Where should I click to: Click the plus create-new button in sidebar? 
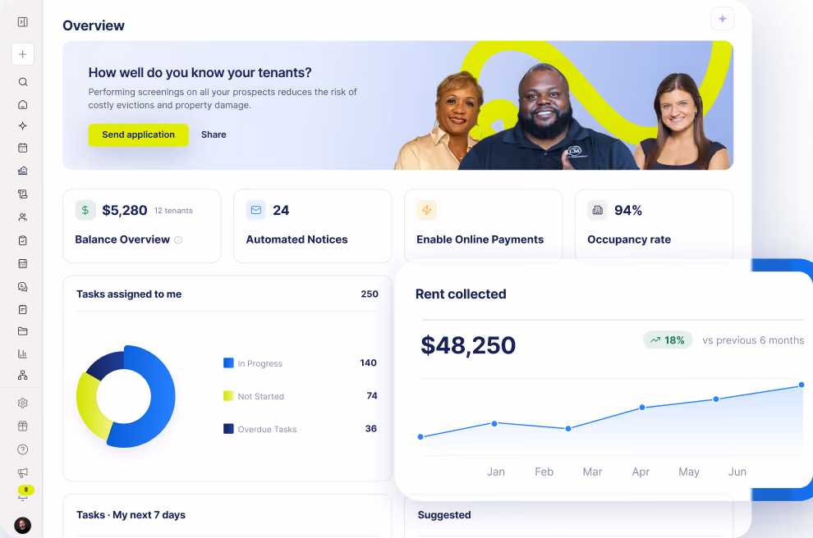[x=23, y=54]
